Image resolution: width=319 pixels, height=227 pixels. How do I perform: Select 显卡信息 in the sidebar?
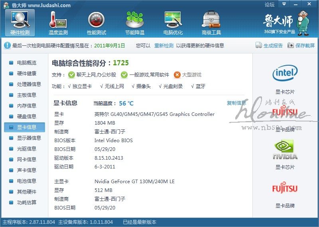(x=24, y=127)
